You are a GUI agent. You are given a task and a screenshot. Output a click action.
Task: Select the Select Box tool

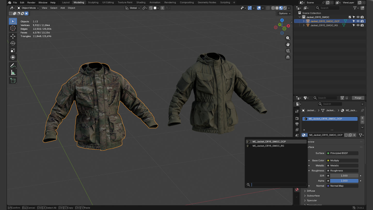click(13, 21)
